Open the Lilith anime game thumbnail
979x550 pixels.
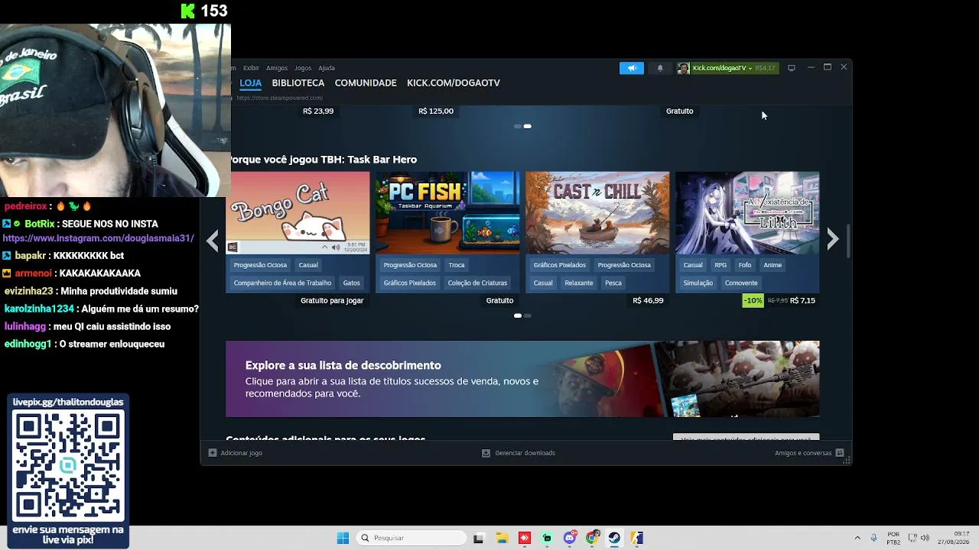(747, 212)
